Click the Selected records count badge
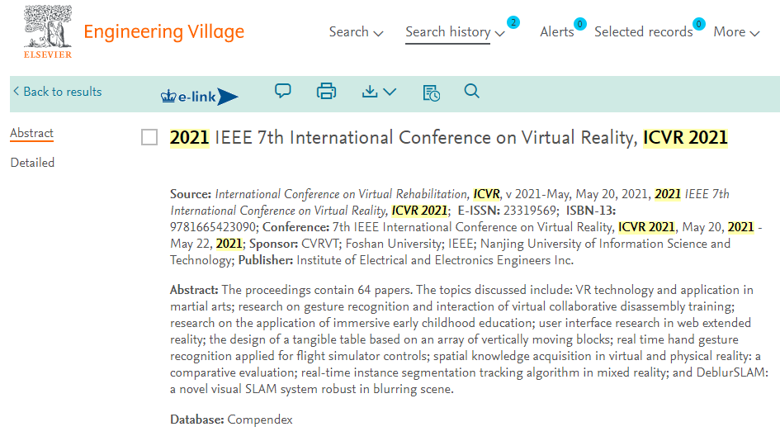Image resolution: width=780 pixels, height=441 pixels. point(698,24)
